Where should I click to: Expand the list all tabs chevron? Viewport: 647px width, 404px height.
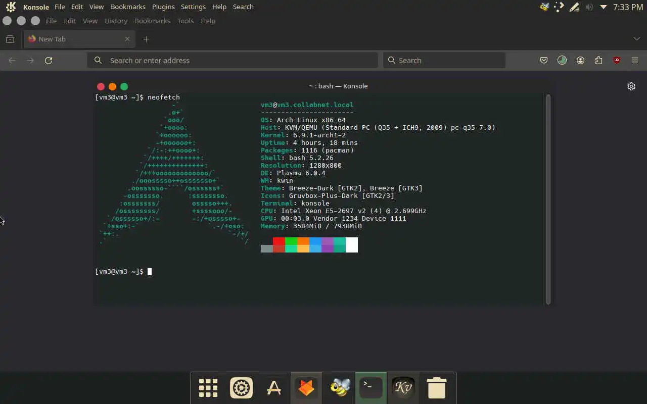click(x=636, y=39)
